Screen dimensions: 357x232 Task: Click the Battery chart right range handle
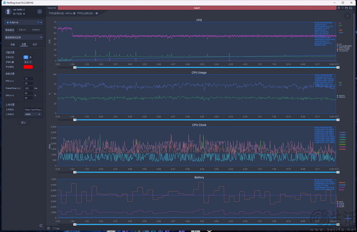pyautogui.click(x=338, y=224)
